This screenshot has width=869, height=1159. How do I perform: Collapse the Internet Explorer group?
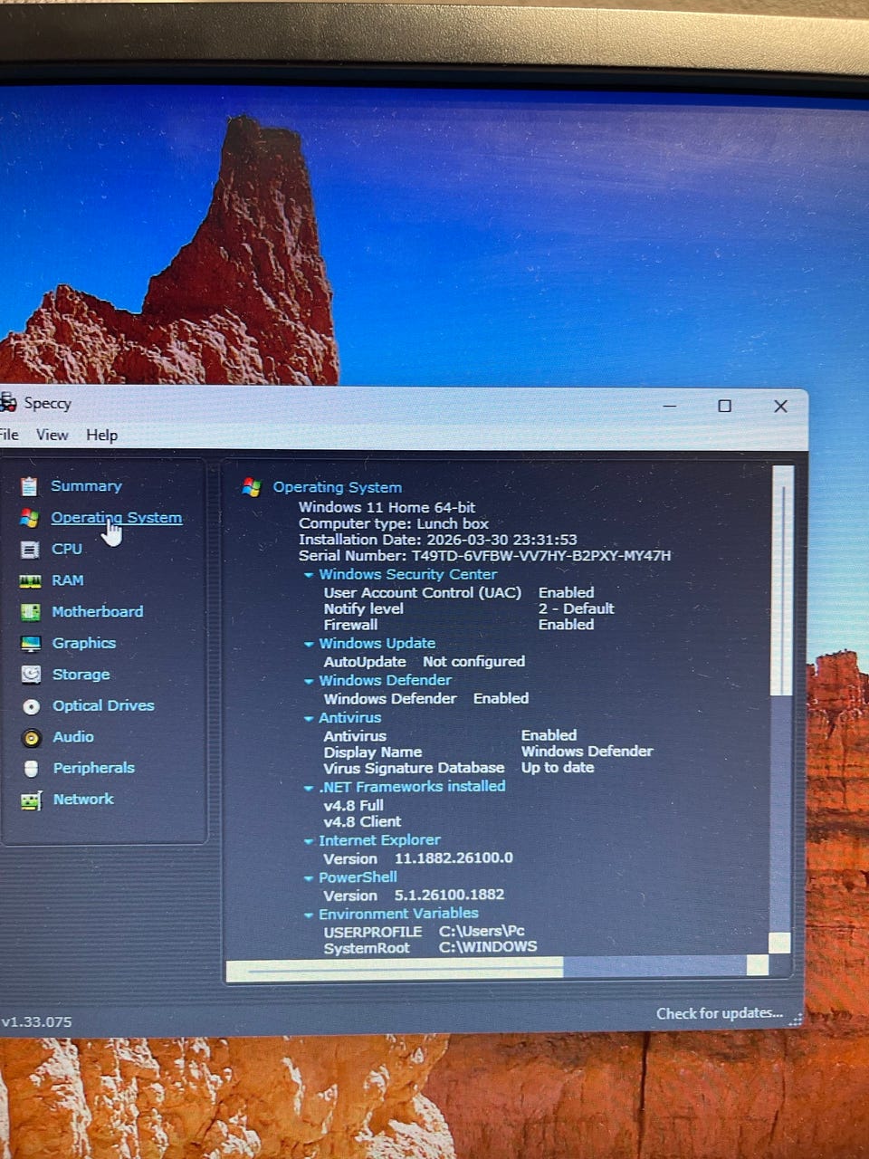pyautogui.click(x=309, y=841)
